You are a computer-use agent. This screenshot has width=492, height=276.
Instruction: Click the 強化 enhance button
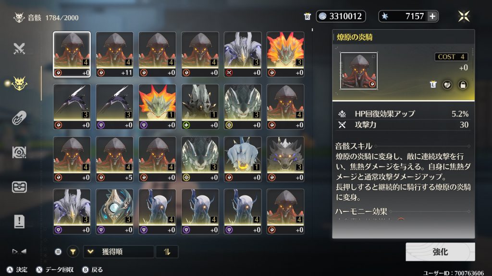point(440,252)
